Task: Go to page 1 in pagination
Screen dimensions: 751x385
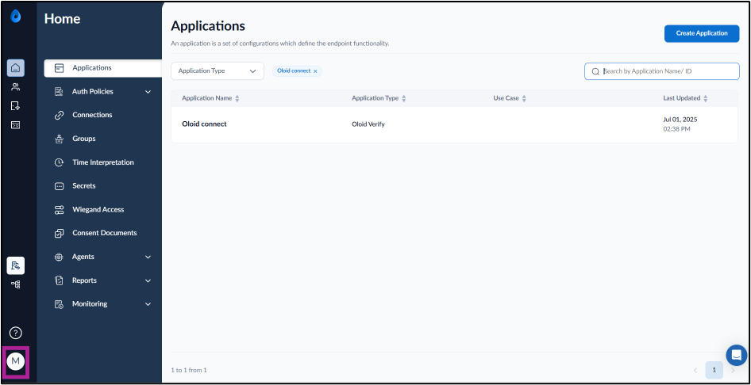Action: 714,370
